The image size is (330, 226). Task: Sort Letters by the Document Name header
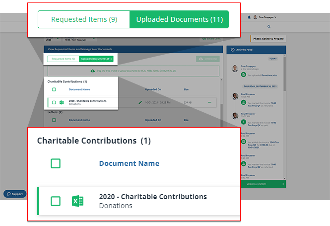pyautogui.click(x=79, y=120)
